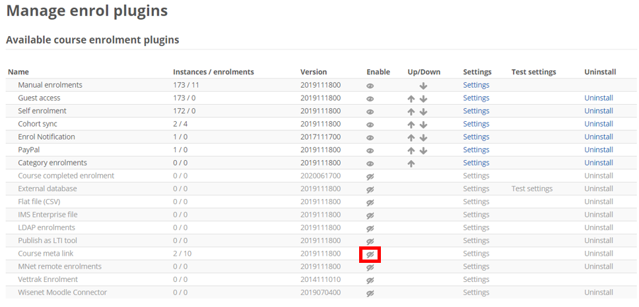Move Guest access up with arrow

(x=411, y=99)
